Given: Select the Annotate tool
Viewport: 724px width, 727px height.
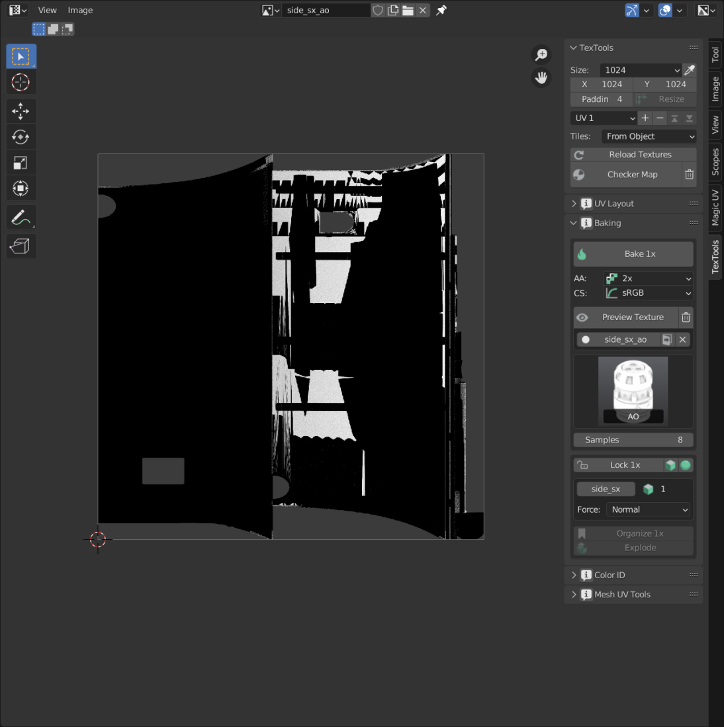Looking at the screenshot, I should pos(21,217).
